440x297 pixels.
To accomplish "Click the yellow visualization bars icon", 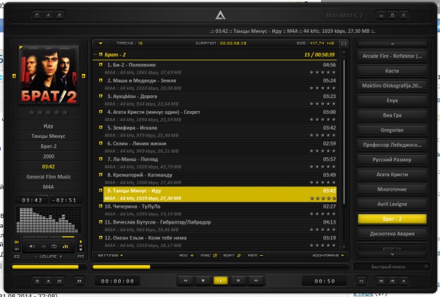I will pyautogui.click(x=65, y=246).
